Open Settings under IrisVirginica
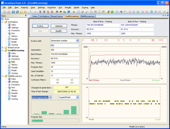170x129 pixels. tap(15, 28)
